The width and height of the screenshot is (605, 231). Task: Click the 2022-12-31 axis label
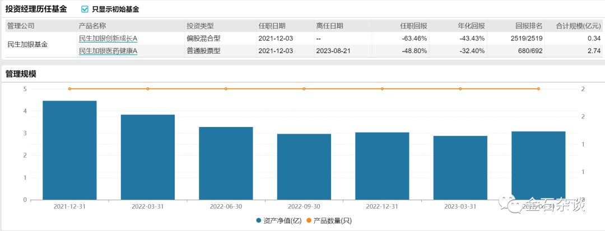pos(382,206)
